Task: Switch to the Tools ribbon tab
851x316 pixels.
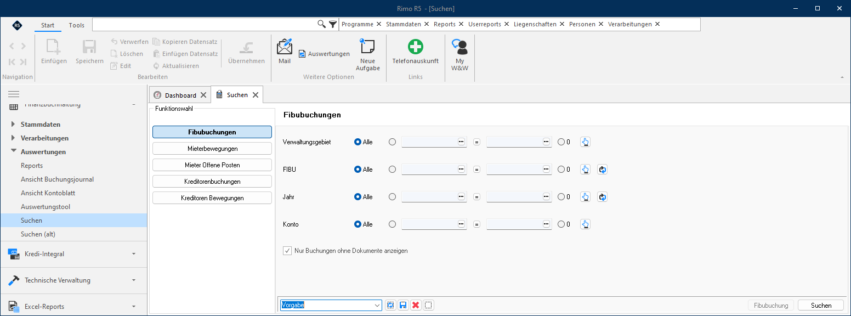Action: coord(77,25)
